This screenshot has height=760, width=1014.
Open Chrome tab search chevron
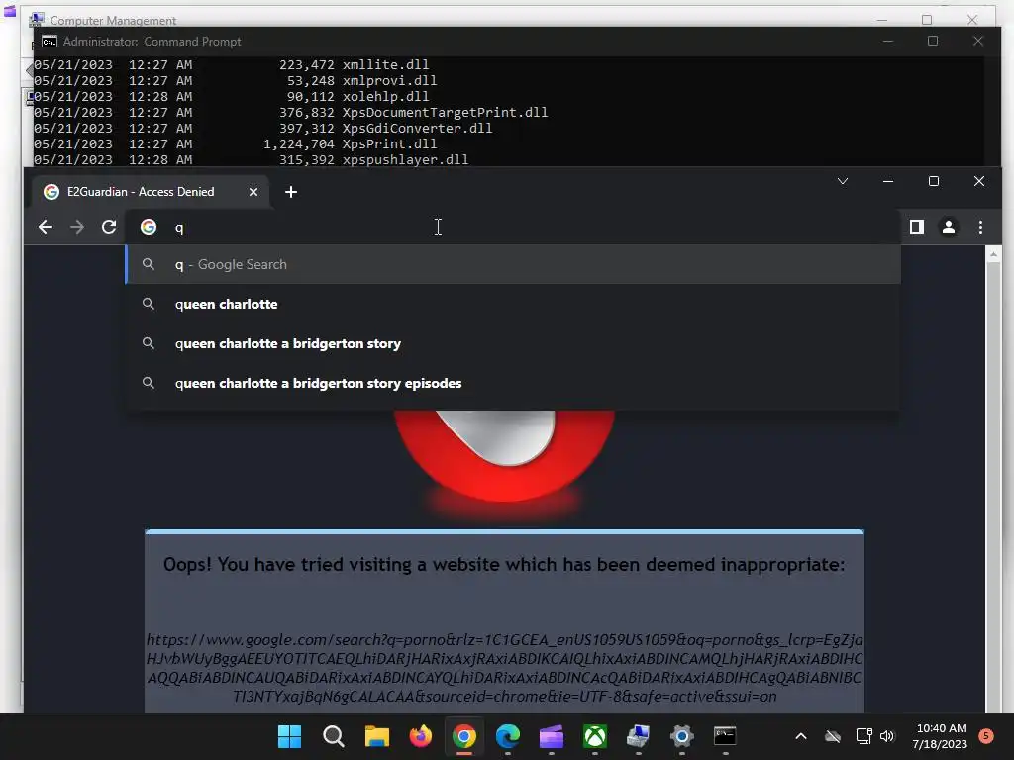pyautogui.click(x=842, y=181)
